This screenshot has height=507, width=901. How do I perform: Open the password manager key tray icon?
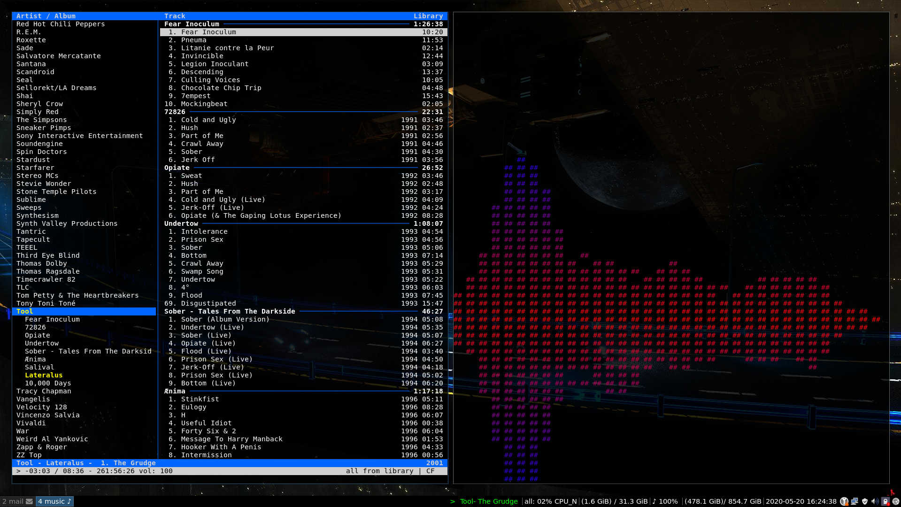pyautogui.click(x=844, y=501)
